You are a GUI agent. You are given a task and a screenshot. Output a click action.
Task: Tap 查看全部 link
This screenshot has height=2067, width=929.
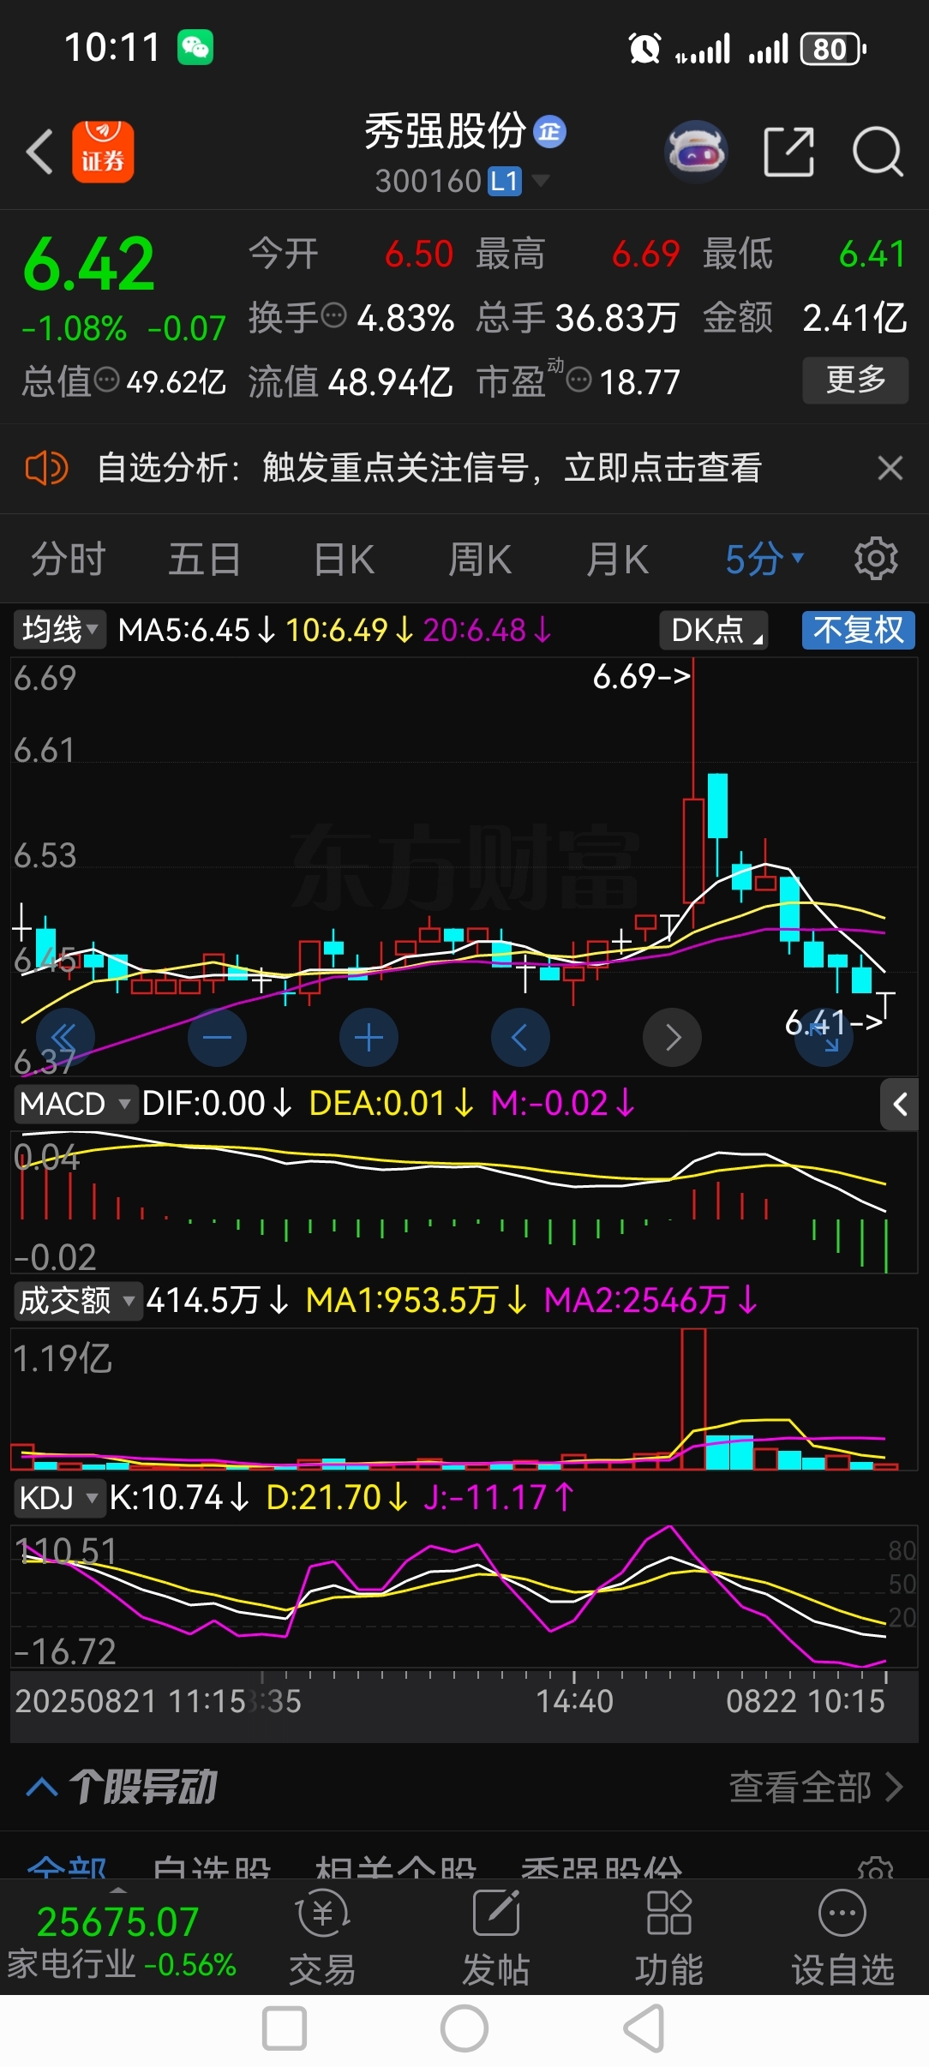click(816, 1788)
